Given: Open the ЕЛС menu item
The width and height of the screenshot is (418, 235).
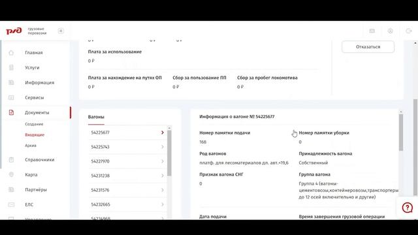Looking at the screenshot, I should click(29, 204).
